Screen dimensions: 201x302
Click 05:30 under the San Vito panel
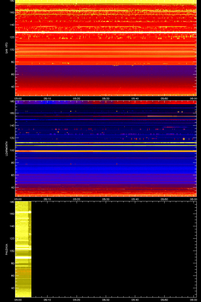click(106, 98)
